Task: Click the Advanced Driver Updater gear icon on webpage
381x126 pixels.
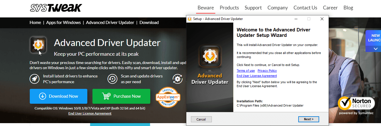Action: point(38,45)
